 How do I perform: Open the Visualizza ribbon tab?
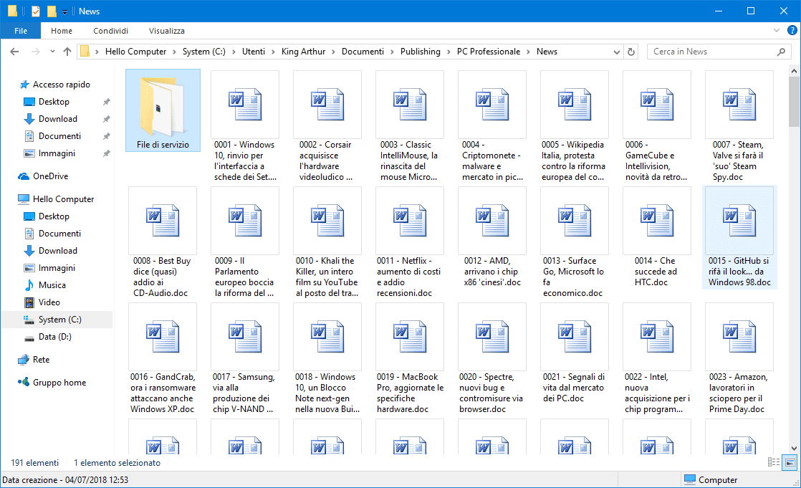coord(166,31)
